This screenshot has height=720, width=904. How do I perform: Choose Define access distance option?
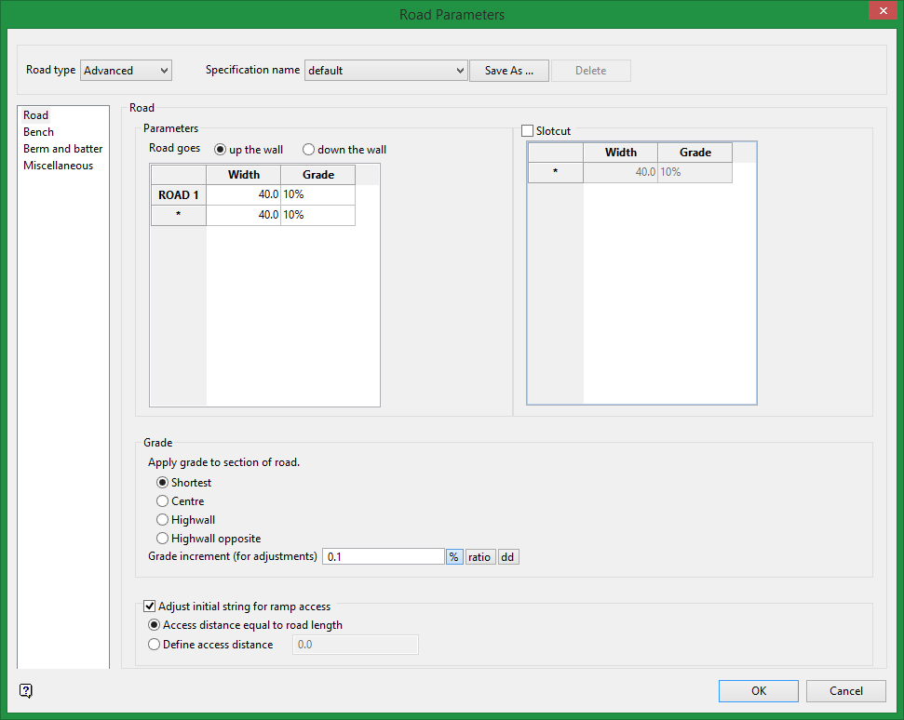pos(155,645)
